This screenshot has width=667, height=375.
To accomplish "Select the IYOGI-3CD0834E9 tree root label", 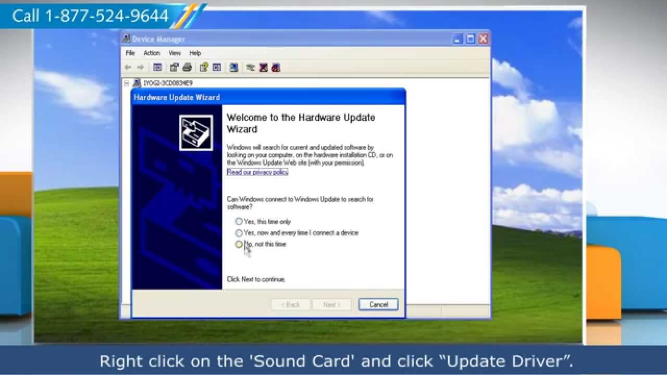I will (x=168, y=83).
